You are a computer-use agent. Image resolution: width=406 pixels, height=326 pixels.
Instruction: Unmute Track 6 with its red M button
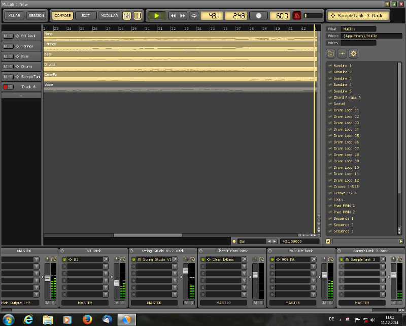tap(5, 86)
